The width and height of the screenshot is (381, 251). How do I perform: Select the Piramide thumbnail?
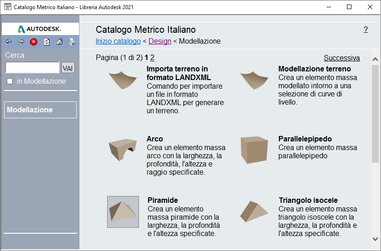(123, 212)
